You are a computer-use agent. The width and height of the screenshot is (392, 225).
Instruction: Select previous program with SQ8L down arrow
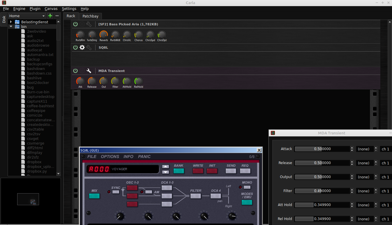166,172
